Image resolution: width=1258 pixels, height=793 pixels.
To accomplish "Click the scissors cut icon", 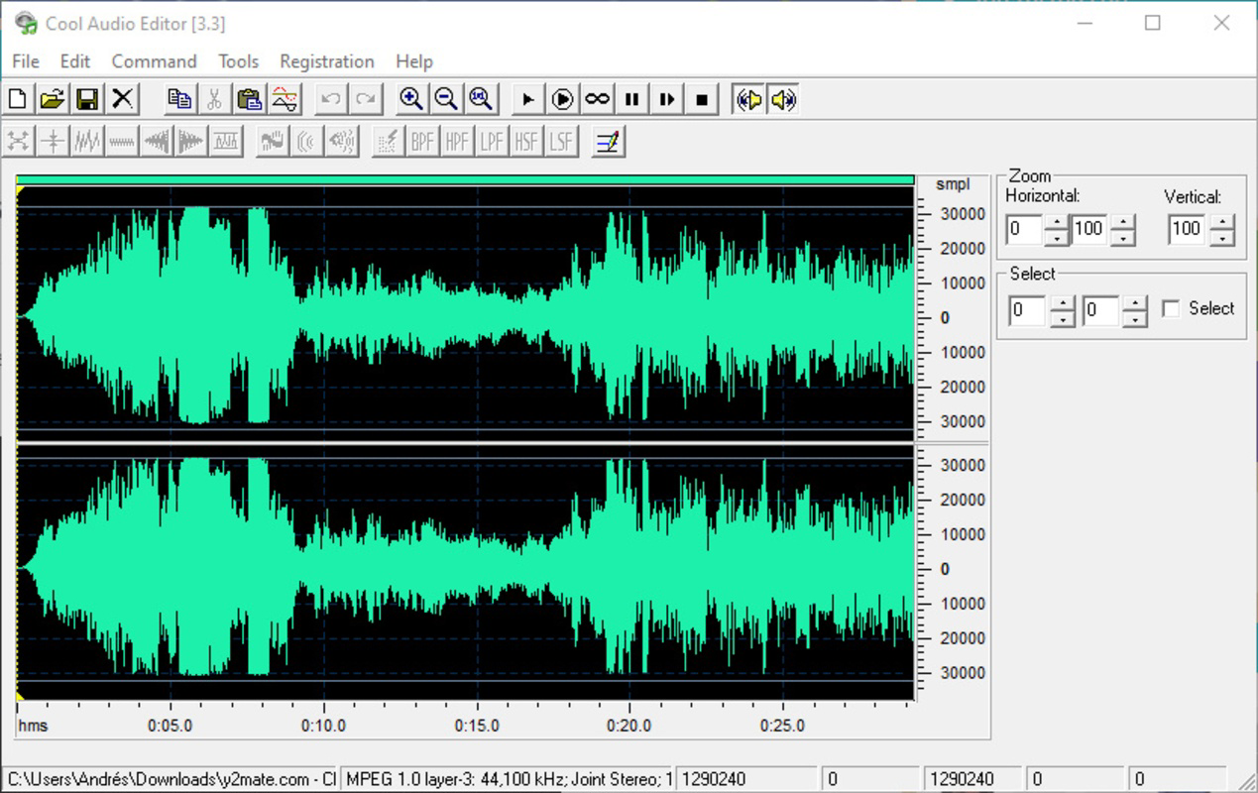I will tap(214, 99).
